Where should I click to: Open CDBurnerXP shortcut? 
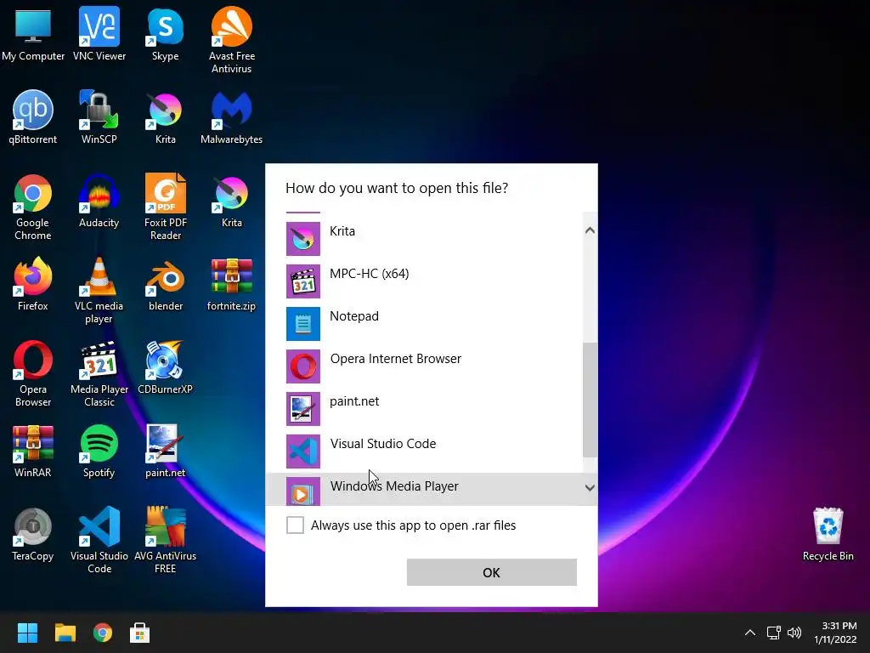coord(166,367)
